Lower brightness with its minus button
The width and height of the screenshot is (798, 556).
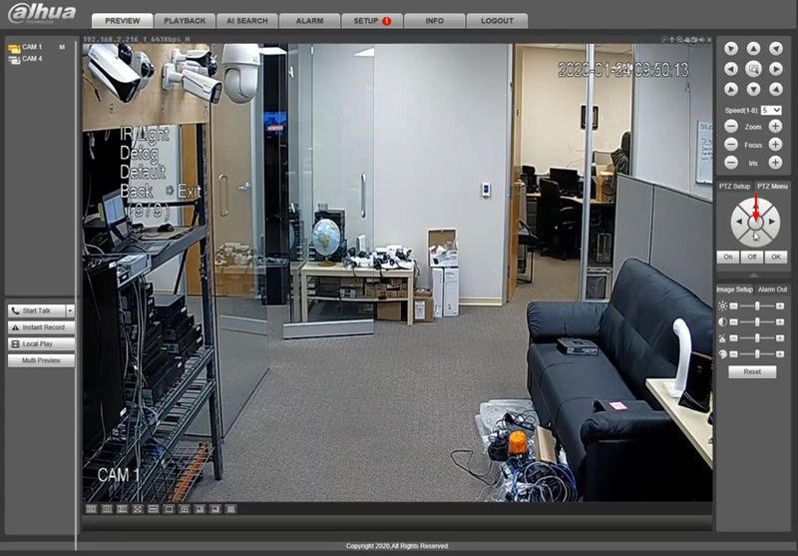(x=733, y=306)
